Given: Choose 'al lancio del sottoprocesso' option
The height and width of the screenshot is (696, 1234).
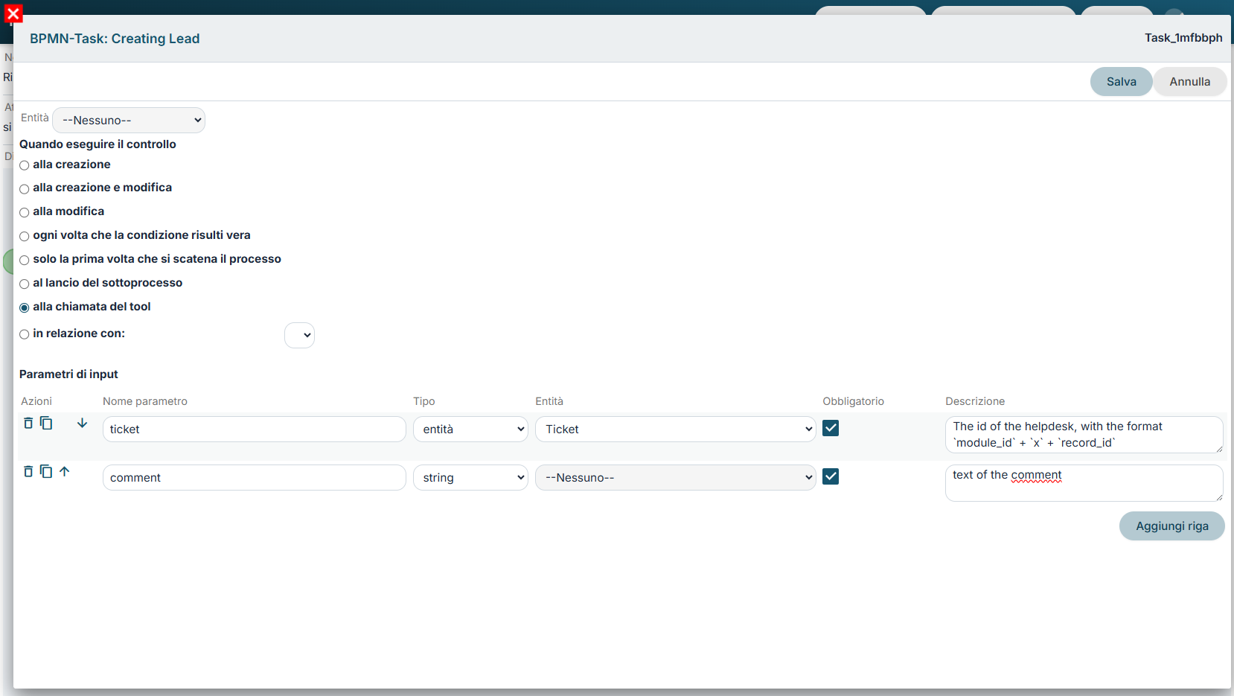Looking at the screenshot, I should pos(25,284).
